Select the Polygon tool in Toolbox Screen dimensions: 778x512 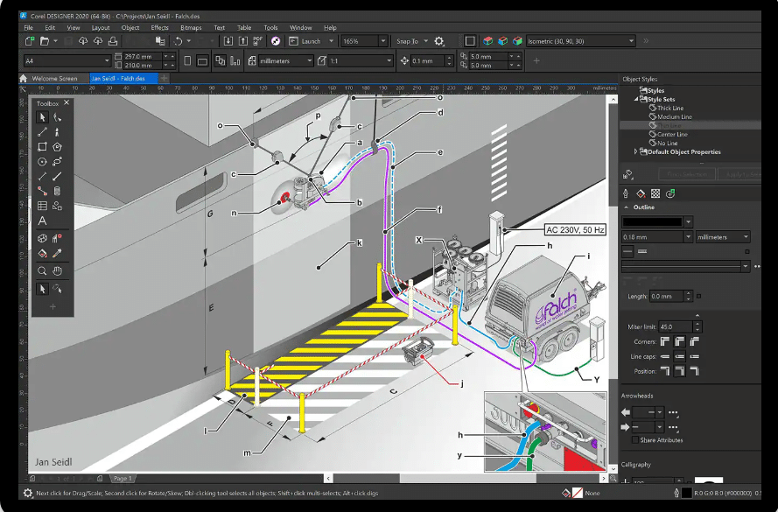(x=57, y=147)
